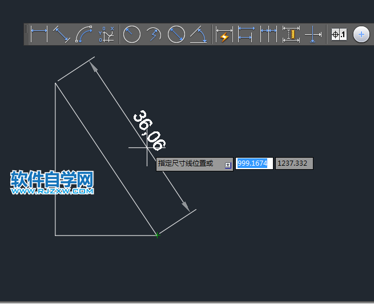The width and height of the screenshot is (374, 304).
Task: Select the Baseline dimension tool
Action: 247,34
